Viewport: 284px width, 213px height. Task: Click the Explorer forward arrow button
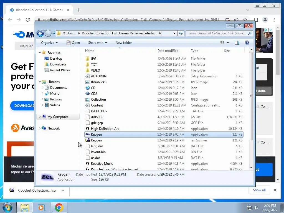point(48,33)
